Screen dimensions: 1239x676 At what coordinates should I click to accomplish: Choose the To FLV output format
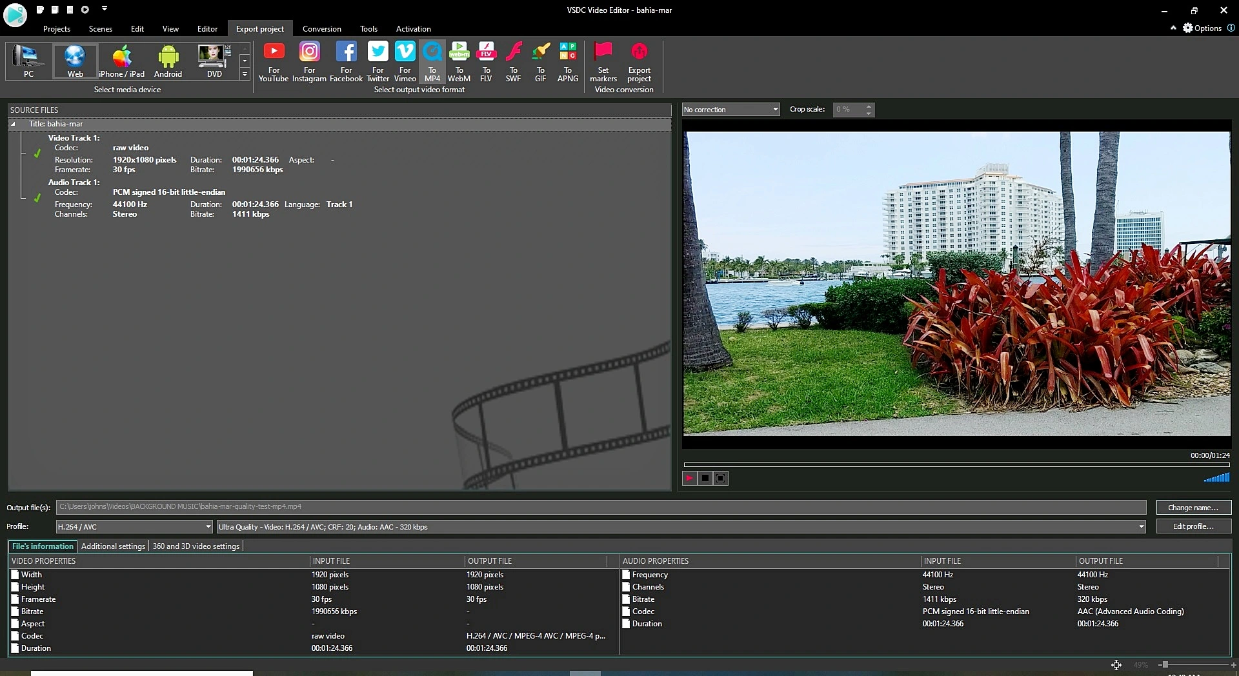click(x=486, y=62)
